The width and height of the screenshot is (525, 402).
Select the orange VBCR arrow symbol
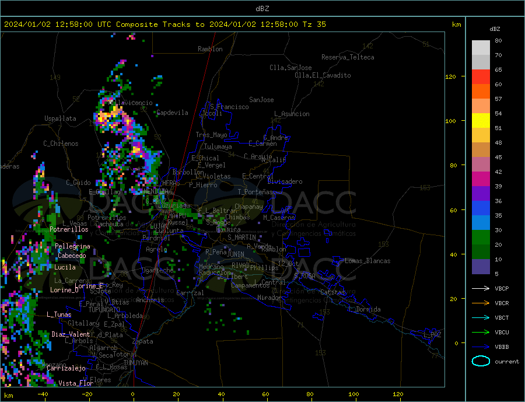(x=481, y=303)
